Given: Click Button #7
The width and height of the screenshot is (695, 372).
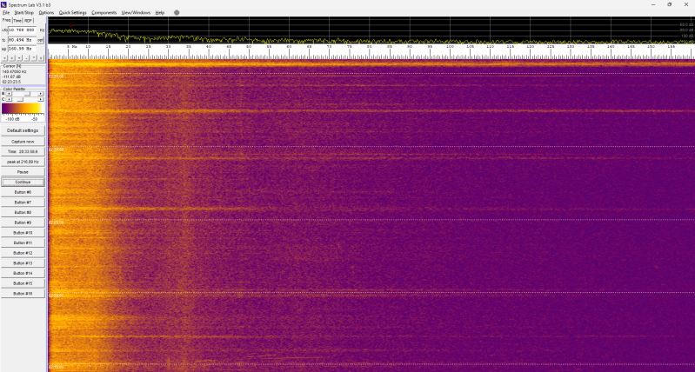Looking at the screenshot, I should click(x=23, y=203).
